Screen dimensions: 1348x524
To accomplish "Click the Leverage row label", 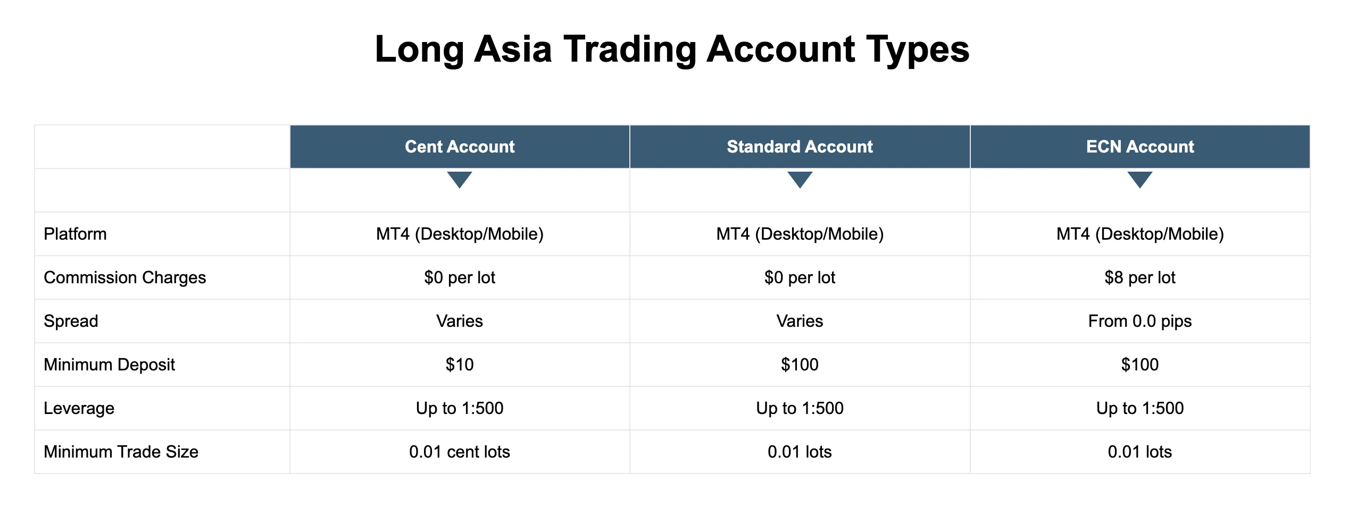I will [x=79, y=408].
